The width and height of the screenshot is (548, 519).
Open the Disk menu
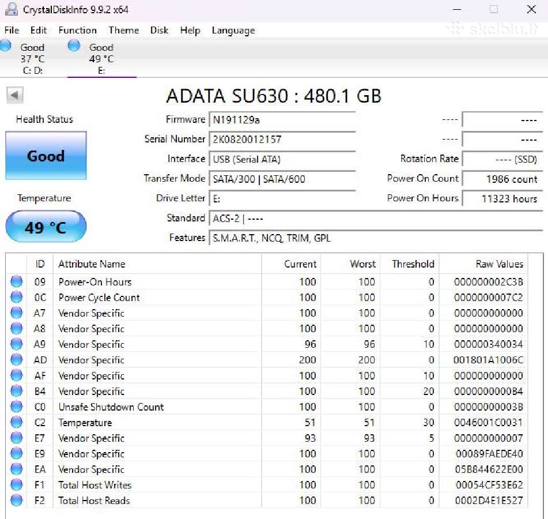pyautogui.click(x=160, y=30)
